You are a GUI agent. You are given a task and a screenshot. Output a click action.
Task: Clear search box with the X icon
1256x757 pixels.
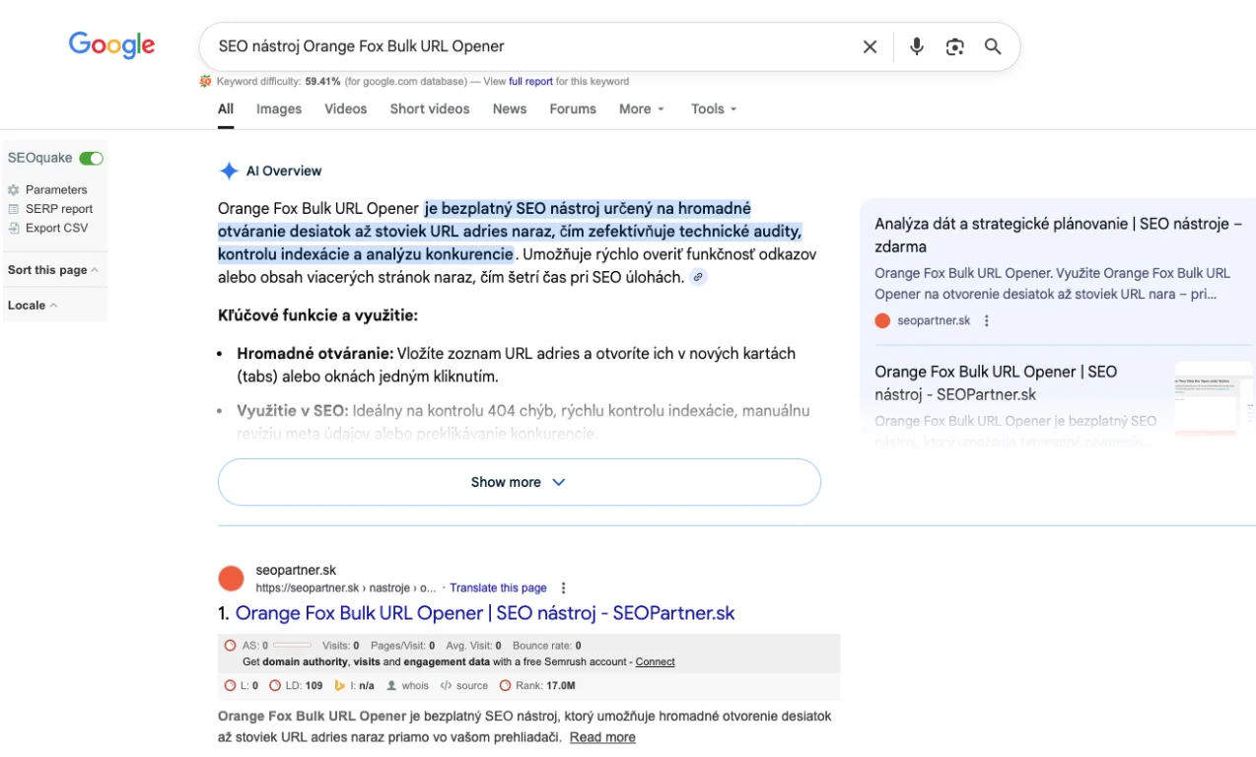tap(870, 46)
